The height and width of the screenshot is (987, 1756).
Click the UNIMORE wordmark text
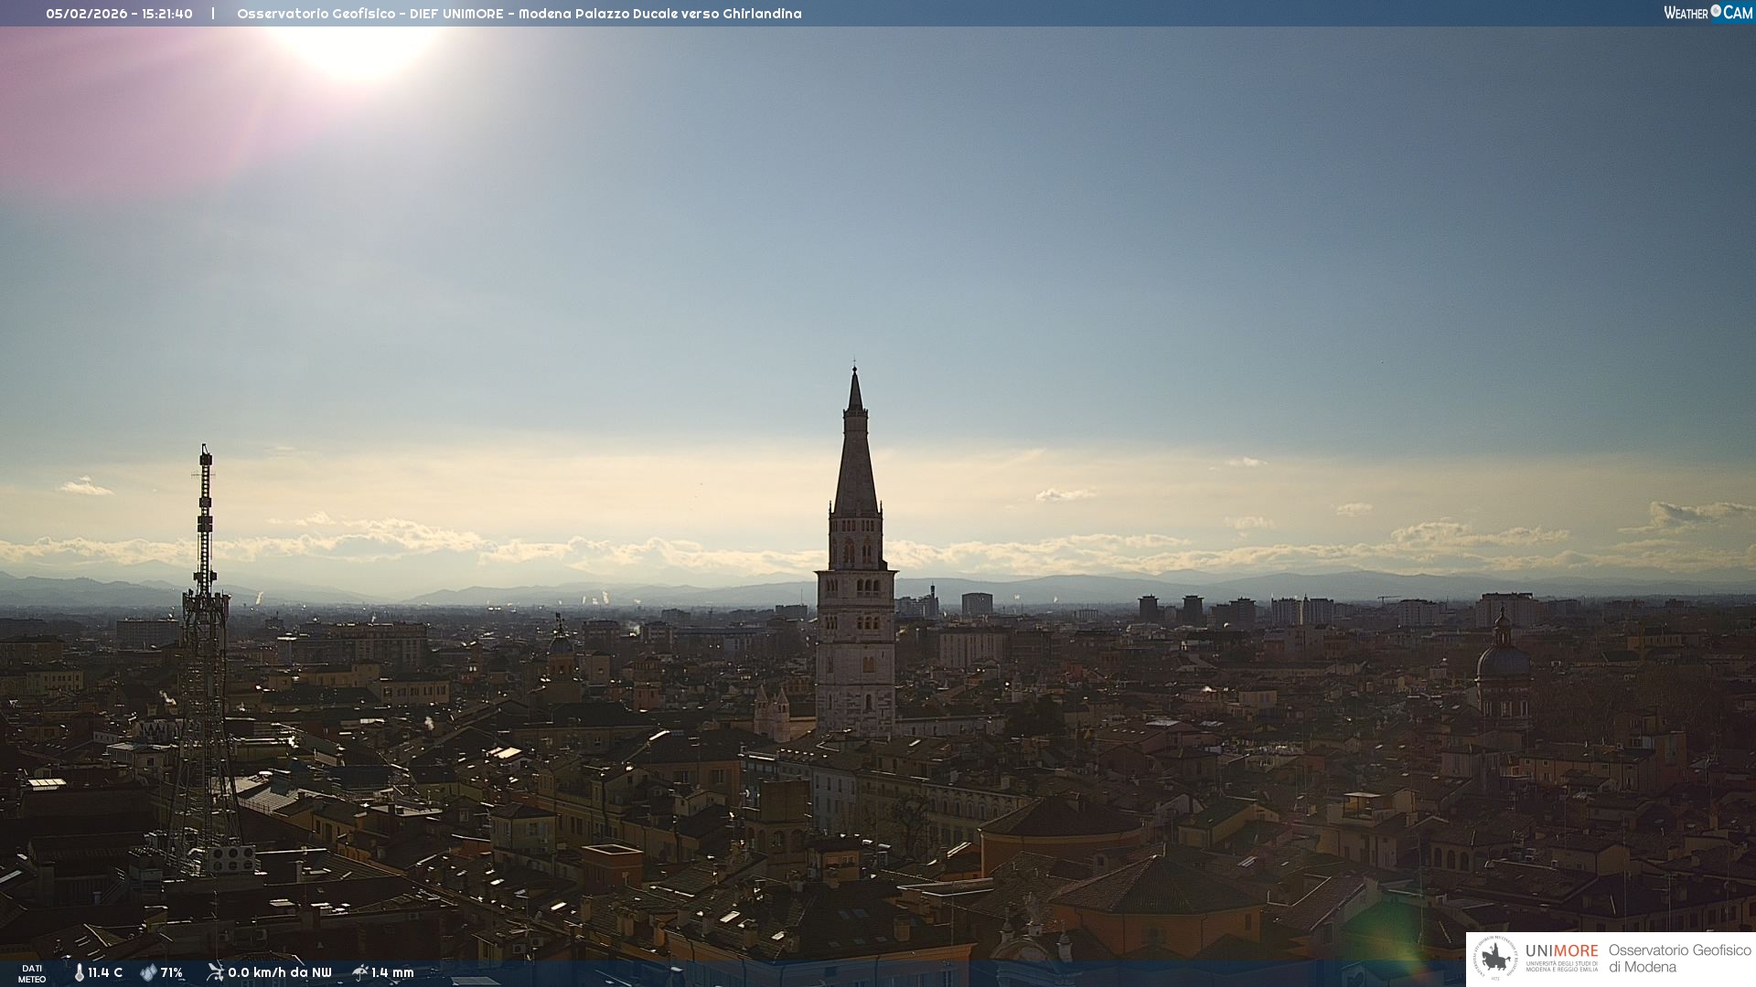point(1561,951)
